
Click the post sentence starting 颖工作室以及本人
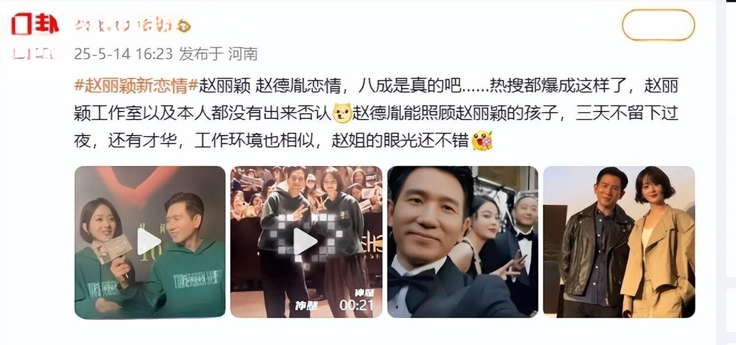click(204, 113)
